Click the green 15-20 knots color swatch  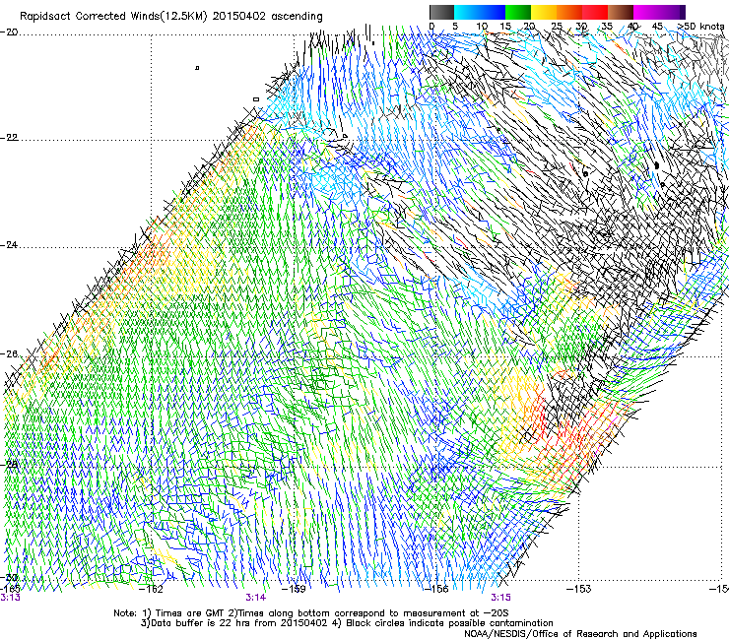[x=517, y=12]
